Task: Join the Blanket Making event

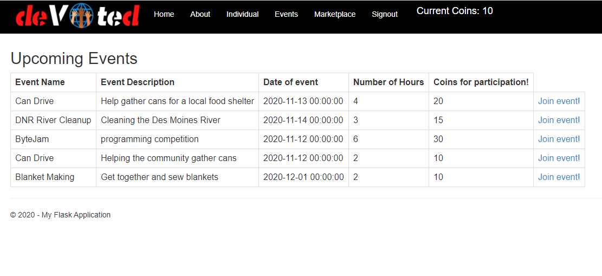Action: pyautogui.click(x=559, y=177)
